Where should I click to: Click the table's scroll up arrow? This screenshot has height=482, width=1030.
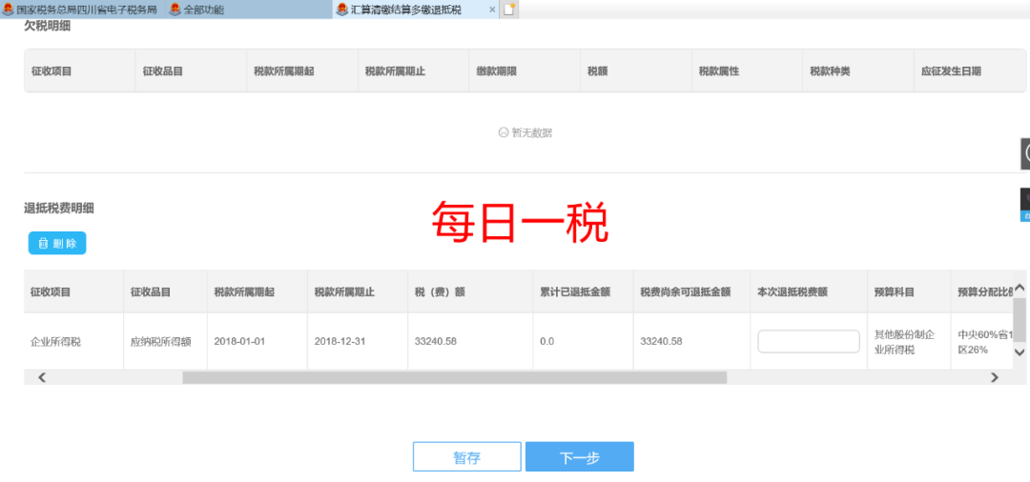tap(1019, 288)
